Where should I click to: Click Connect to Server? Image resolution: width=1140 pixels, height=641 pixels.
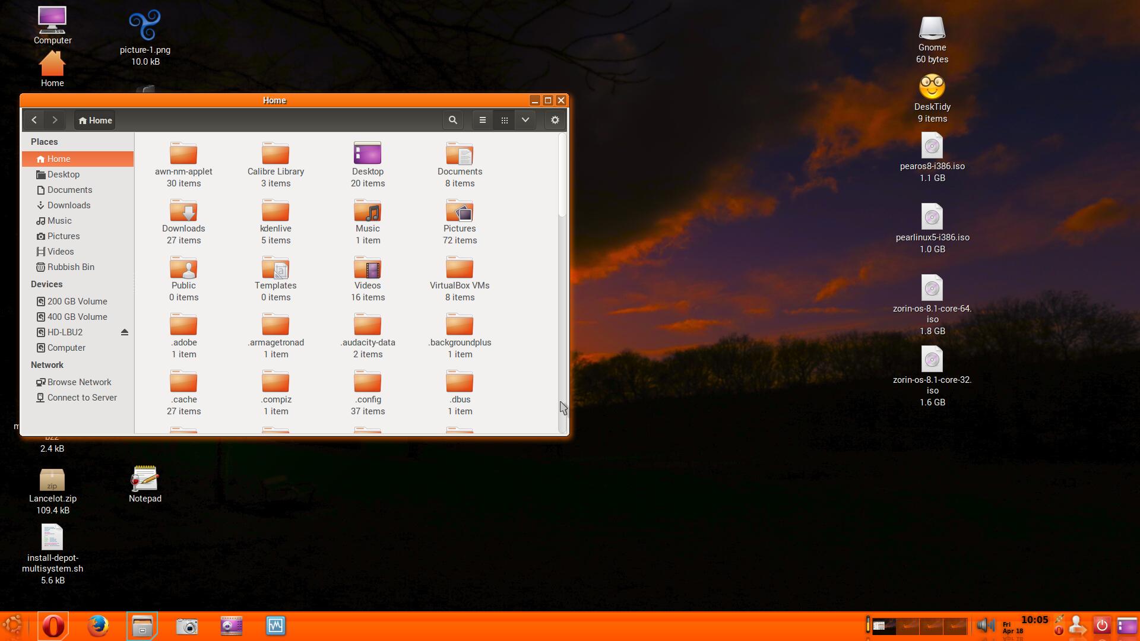coord(82,398)
